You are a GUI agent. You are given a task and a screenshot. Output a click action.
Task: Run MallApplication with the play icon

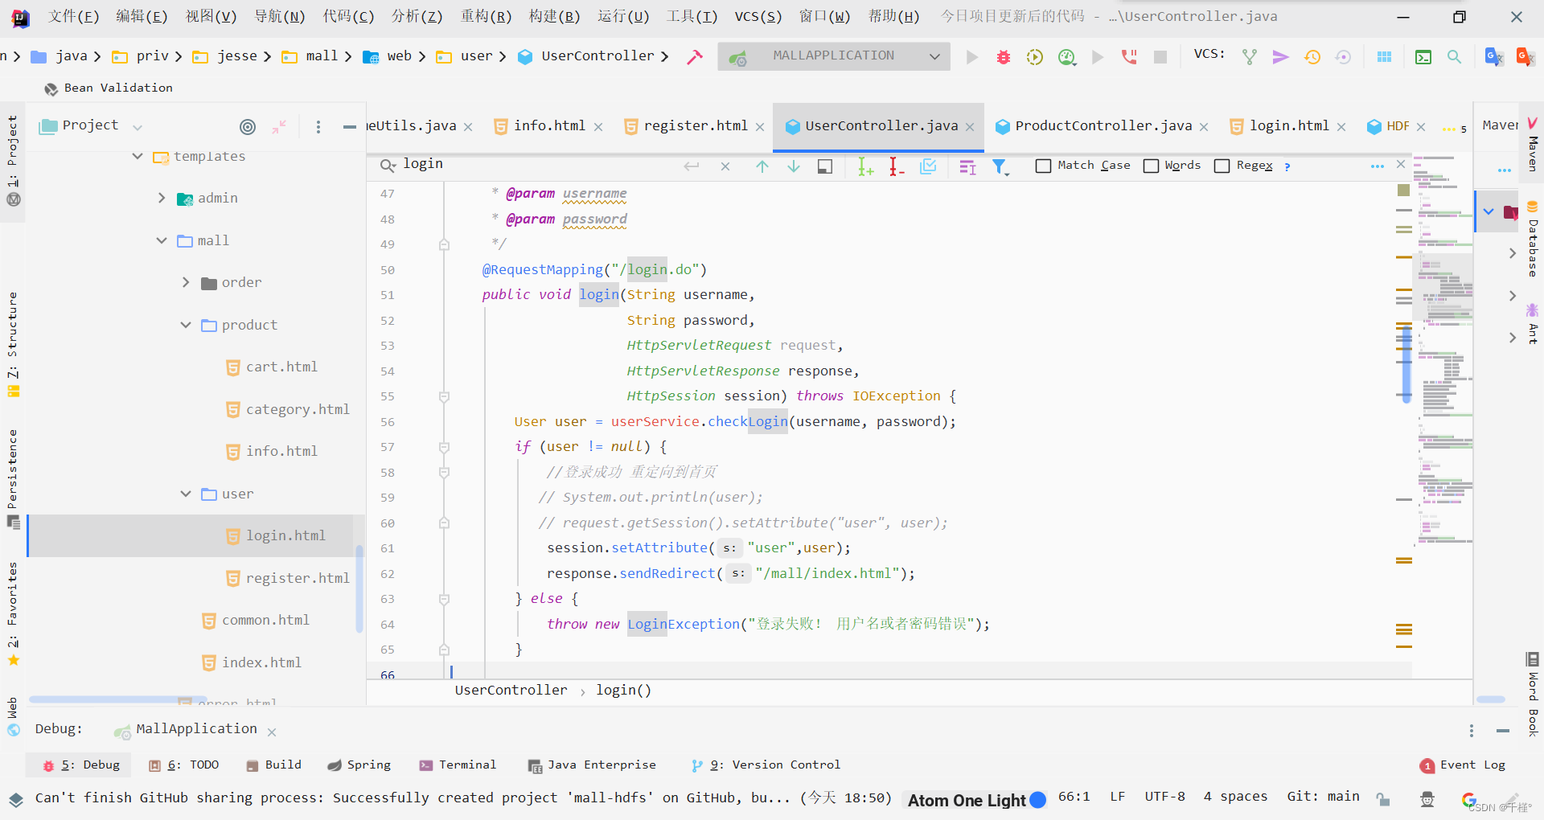point(972,57)
